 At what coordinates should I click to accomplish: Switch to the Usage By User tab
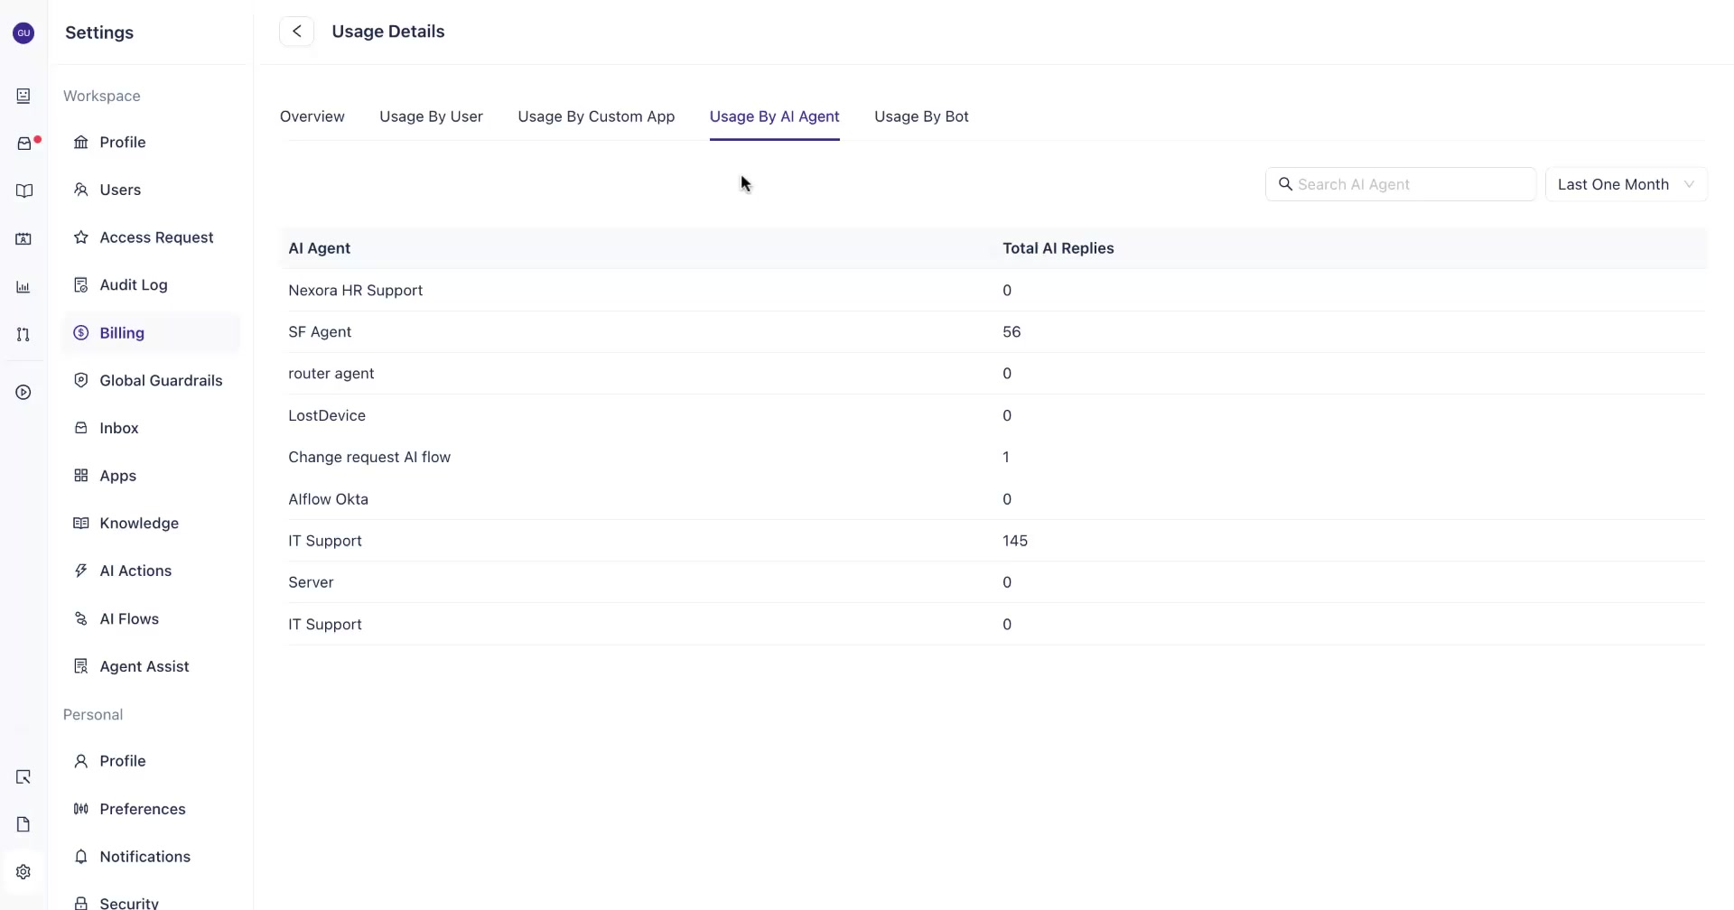(431, 116)
